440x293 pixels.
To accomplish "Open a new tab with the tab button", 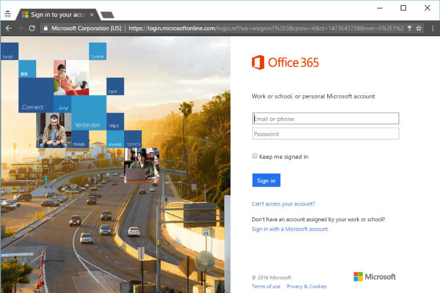I will (107, 15).
